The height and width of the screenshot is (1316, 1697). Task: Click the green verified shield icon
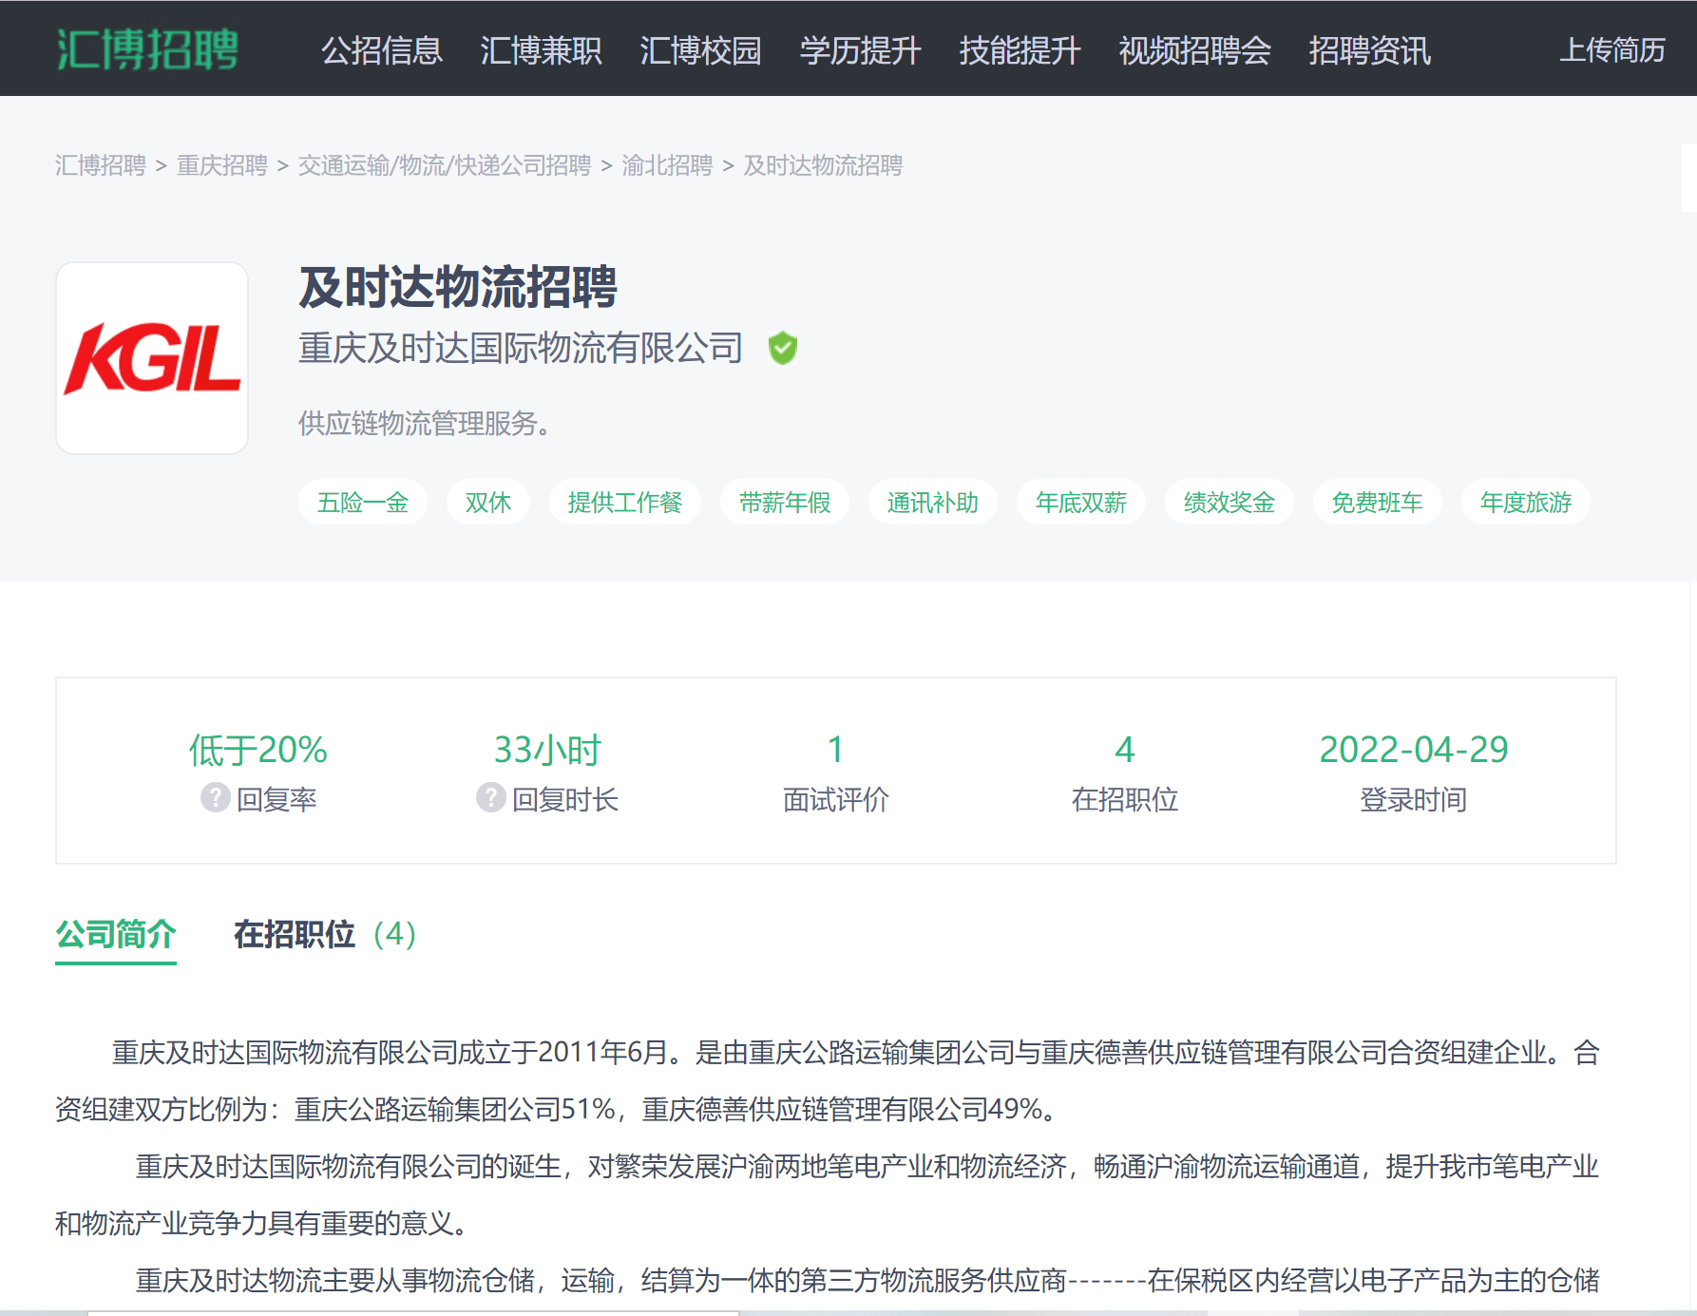tap(783, 349)
